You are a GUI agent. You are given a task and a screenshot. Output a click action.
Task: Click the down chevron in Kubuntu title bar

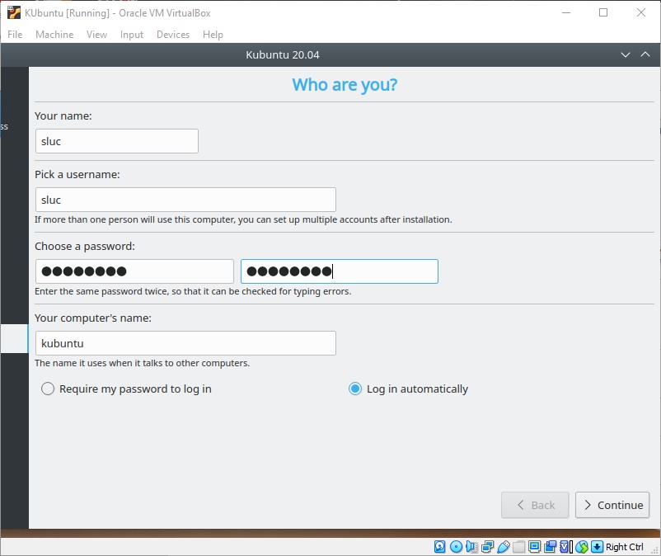(x=626, y=54)
